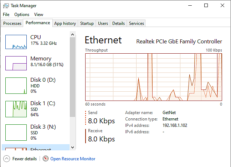
Task: Click the Fewer details circular arrow icon
Action: pos(6,158)
